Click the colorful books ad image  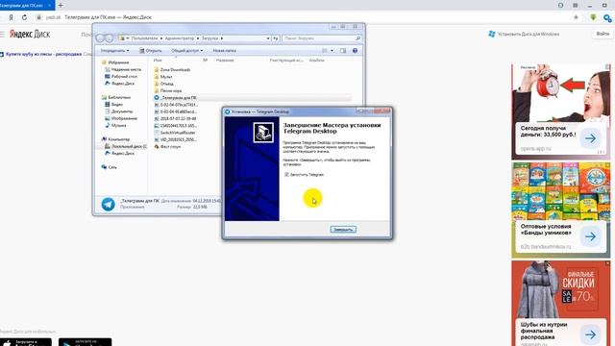coord(561,191)
